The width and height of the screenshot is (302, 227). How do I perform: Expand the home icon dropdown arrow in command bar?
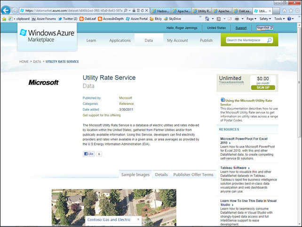click(x=213, y=19)
